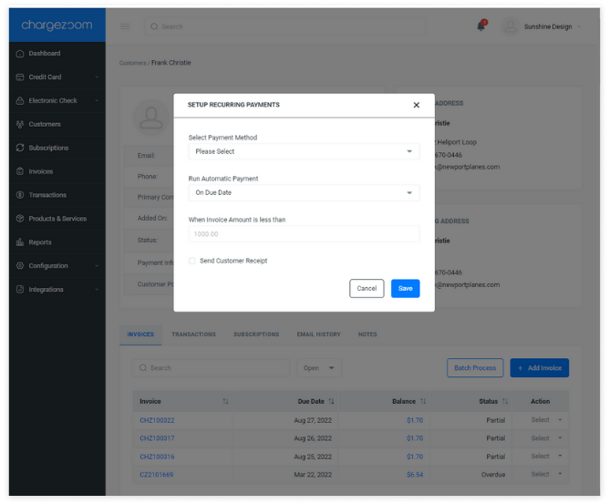Open Select action for CHZ100317
The image size is (609, 504).
click(546, 438)
